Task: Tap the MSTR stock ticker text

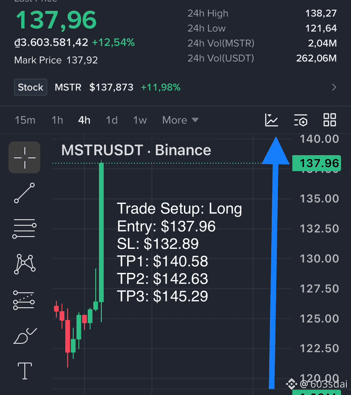Action: tap(68, 87)
